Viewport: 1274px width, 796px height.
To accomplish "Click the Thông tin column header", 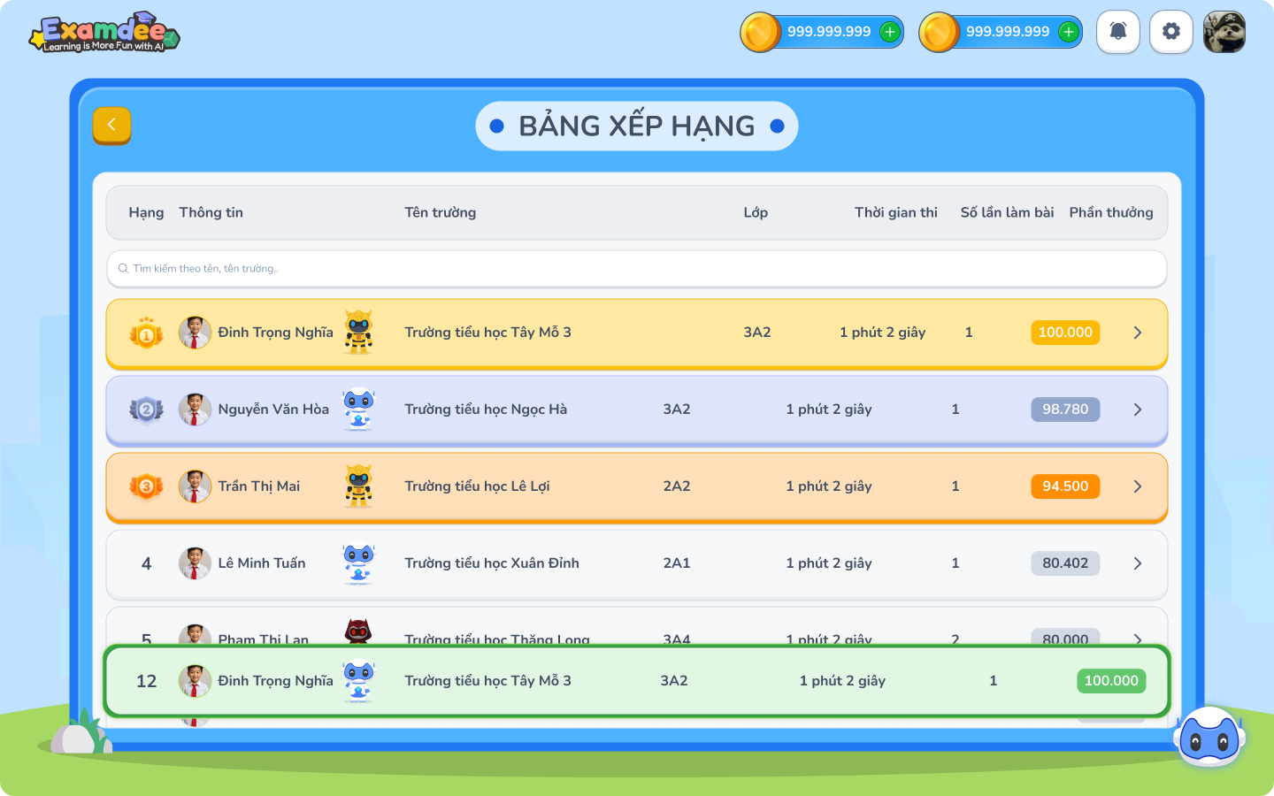I will [x=211, y=213].
